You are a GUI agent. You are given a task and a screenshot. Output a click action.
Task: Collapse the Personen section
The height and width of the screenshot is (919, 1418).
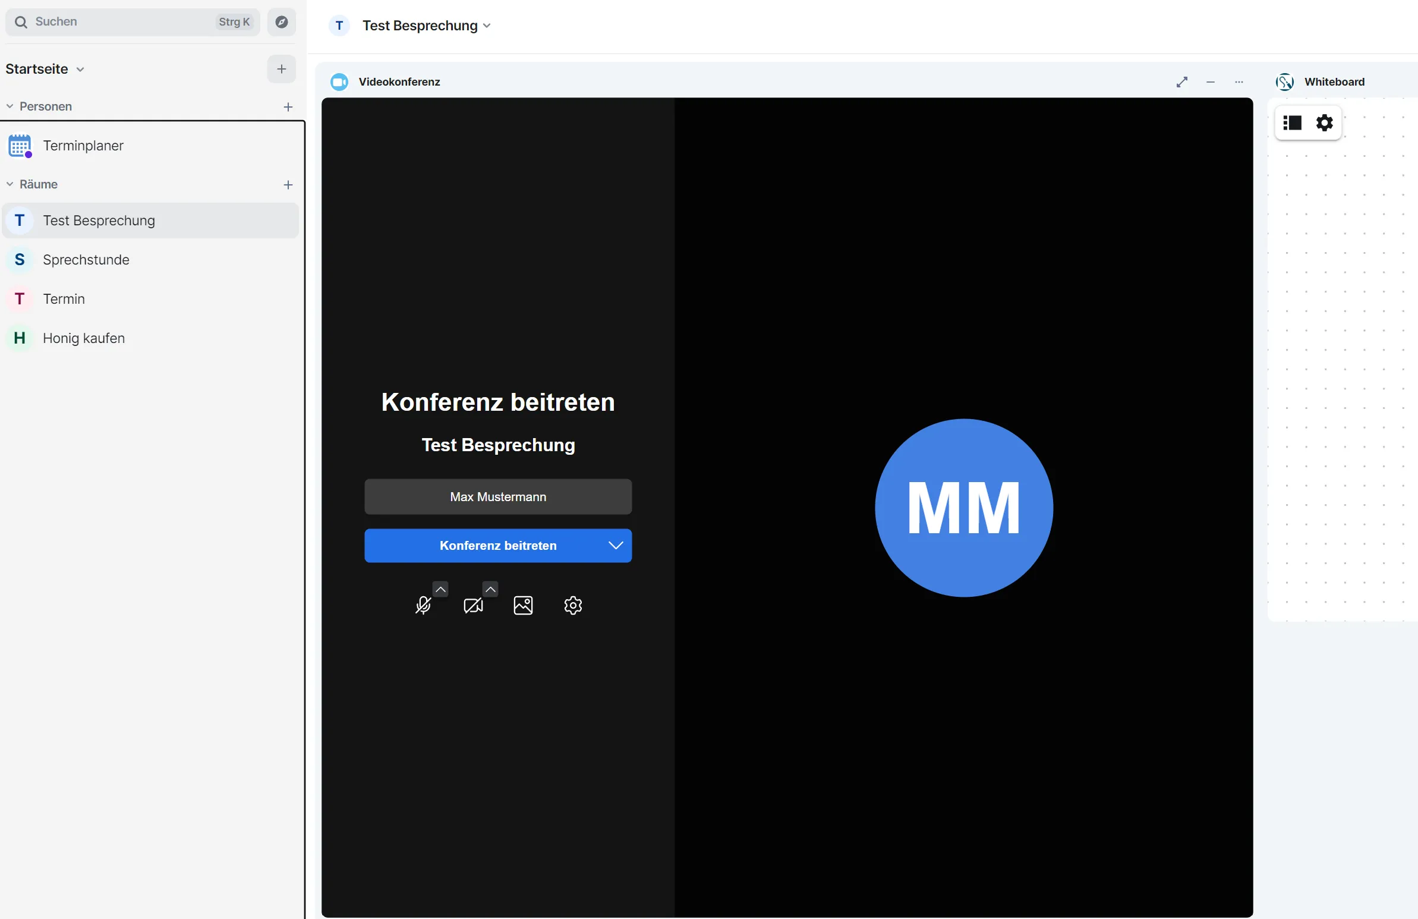(10, 106)
